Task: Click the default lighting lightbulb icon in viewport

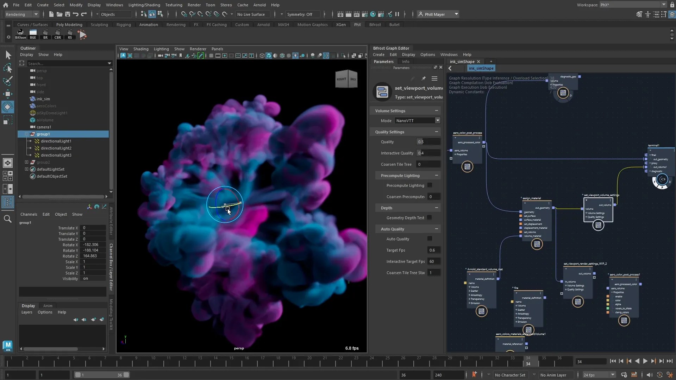Action: [295, 55]
